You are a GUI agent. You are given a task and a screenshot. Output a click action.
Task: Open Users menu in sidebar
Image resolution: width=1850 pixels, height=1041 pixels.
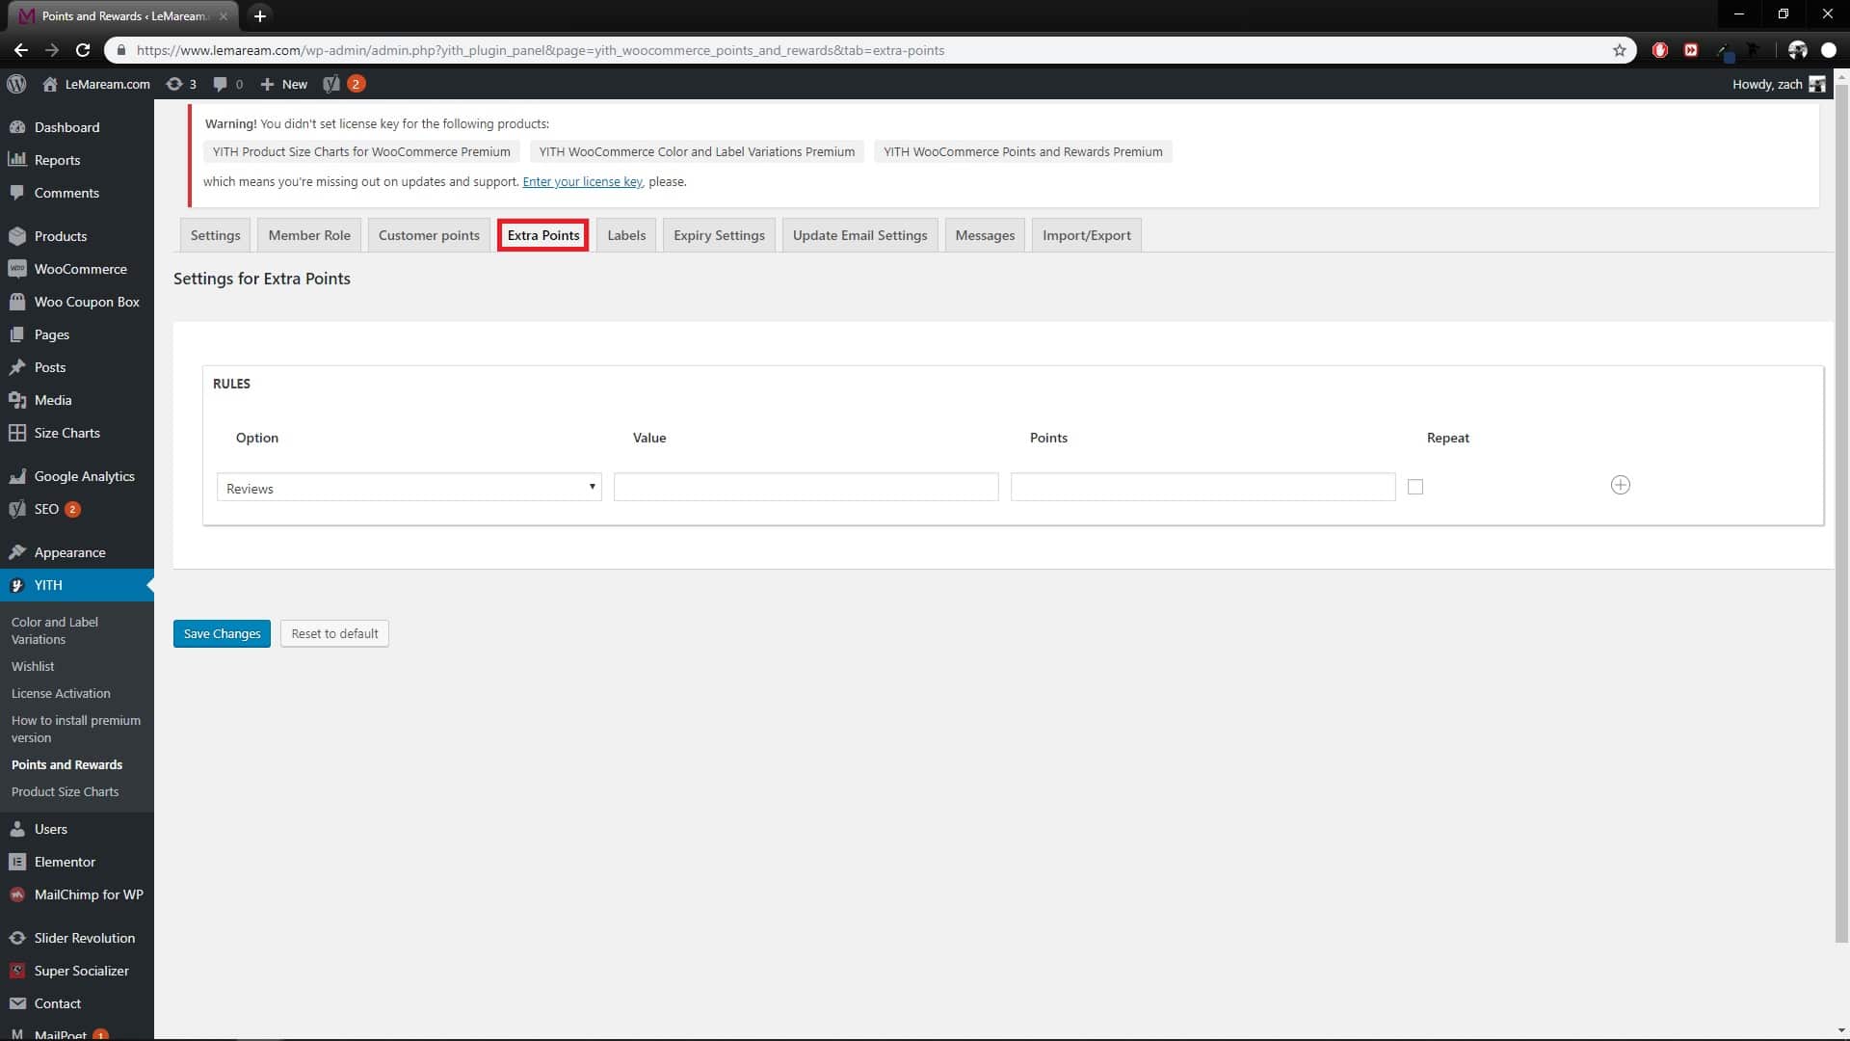(x=77, y=829)
